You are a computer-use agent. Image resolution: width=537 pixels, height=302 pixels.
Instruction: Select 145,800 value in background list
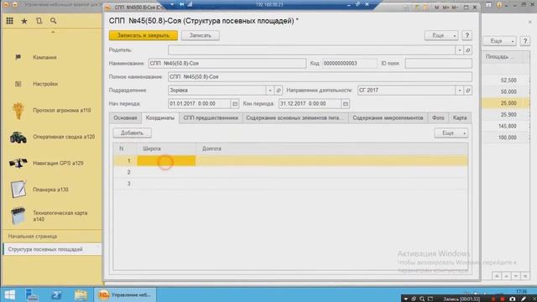coord(507,126)
